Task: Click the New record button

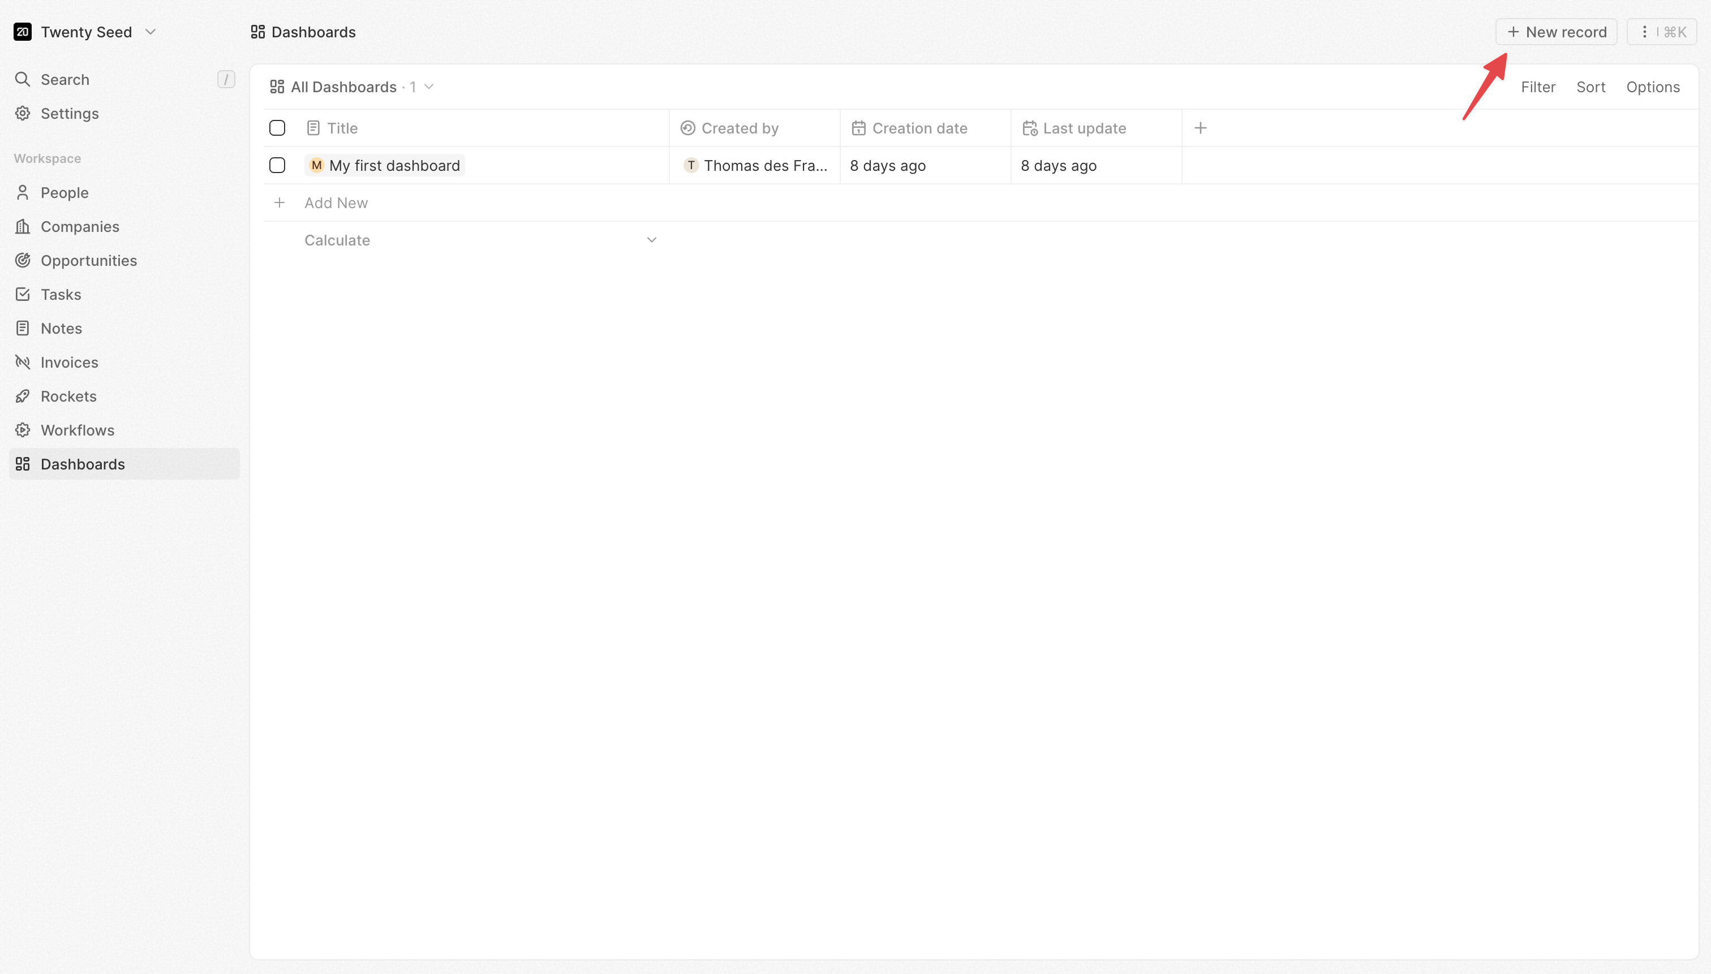Action: point(1556,32)
